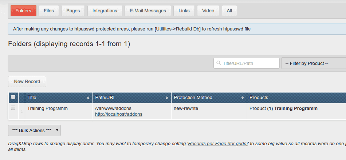Click the search magnifier icon

pos(219,63)
